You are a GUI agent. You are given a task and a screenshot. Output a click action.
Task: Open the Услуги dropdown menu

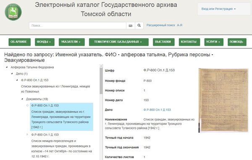pyautogui.click(x=214, y=42)
